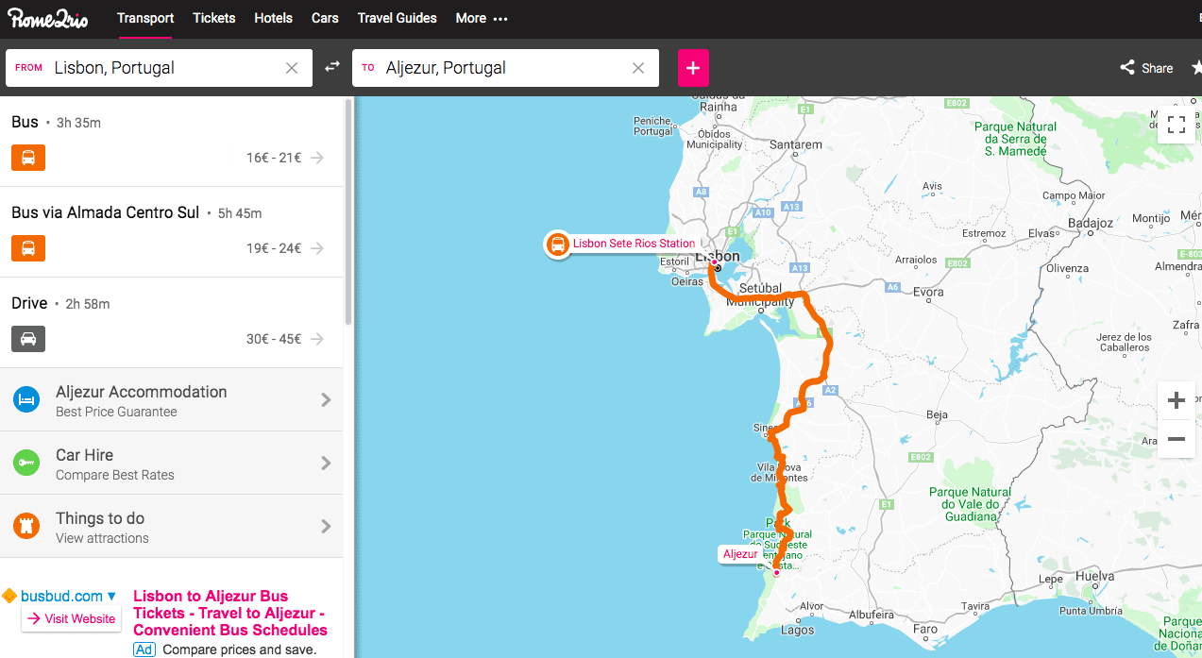The height and width of the screenshot is (658, 1202).
Task: Switch to the Transport tab
Action: 145,18
